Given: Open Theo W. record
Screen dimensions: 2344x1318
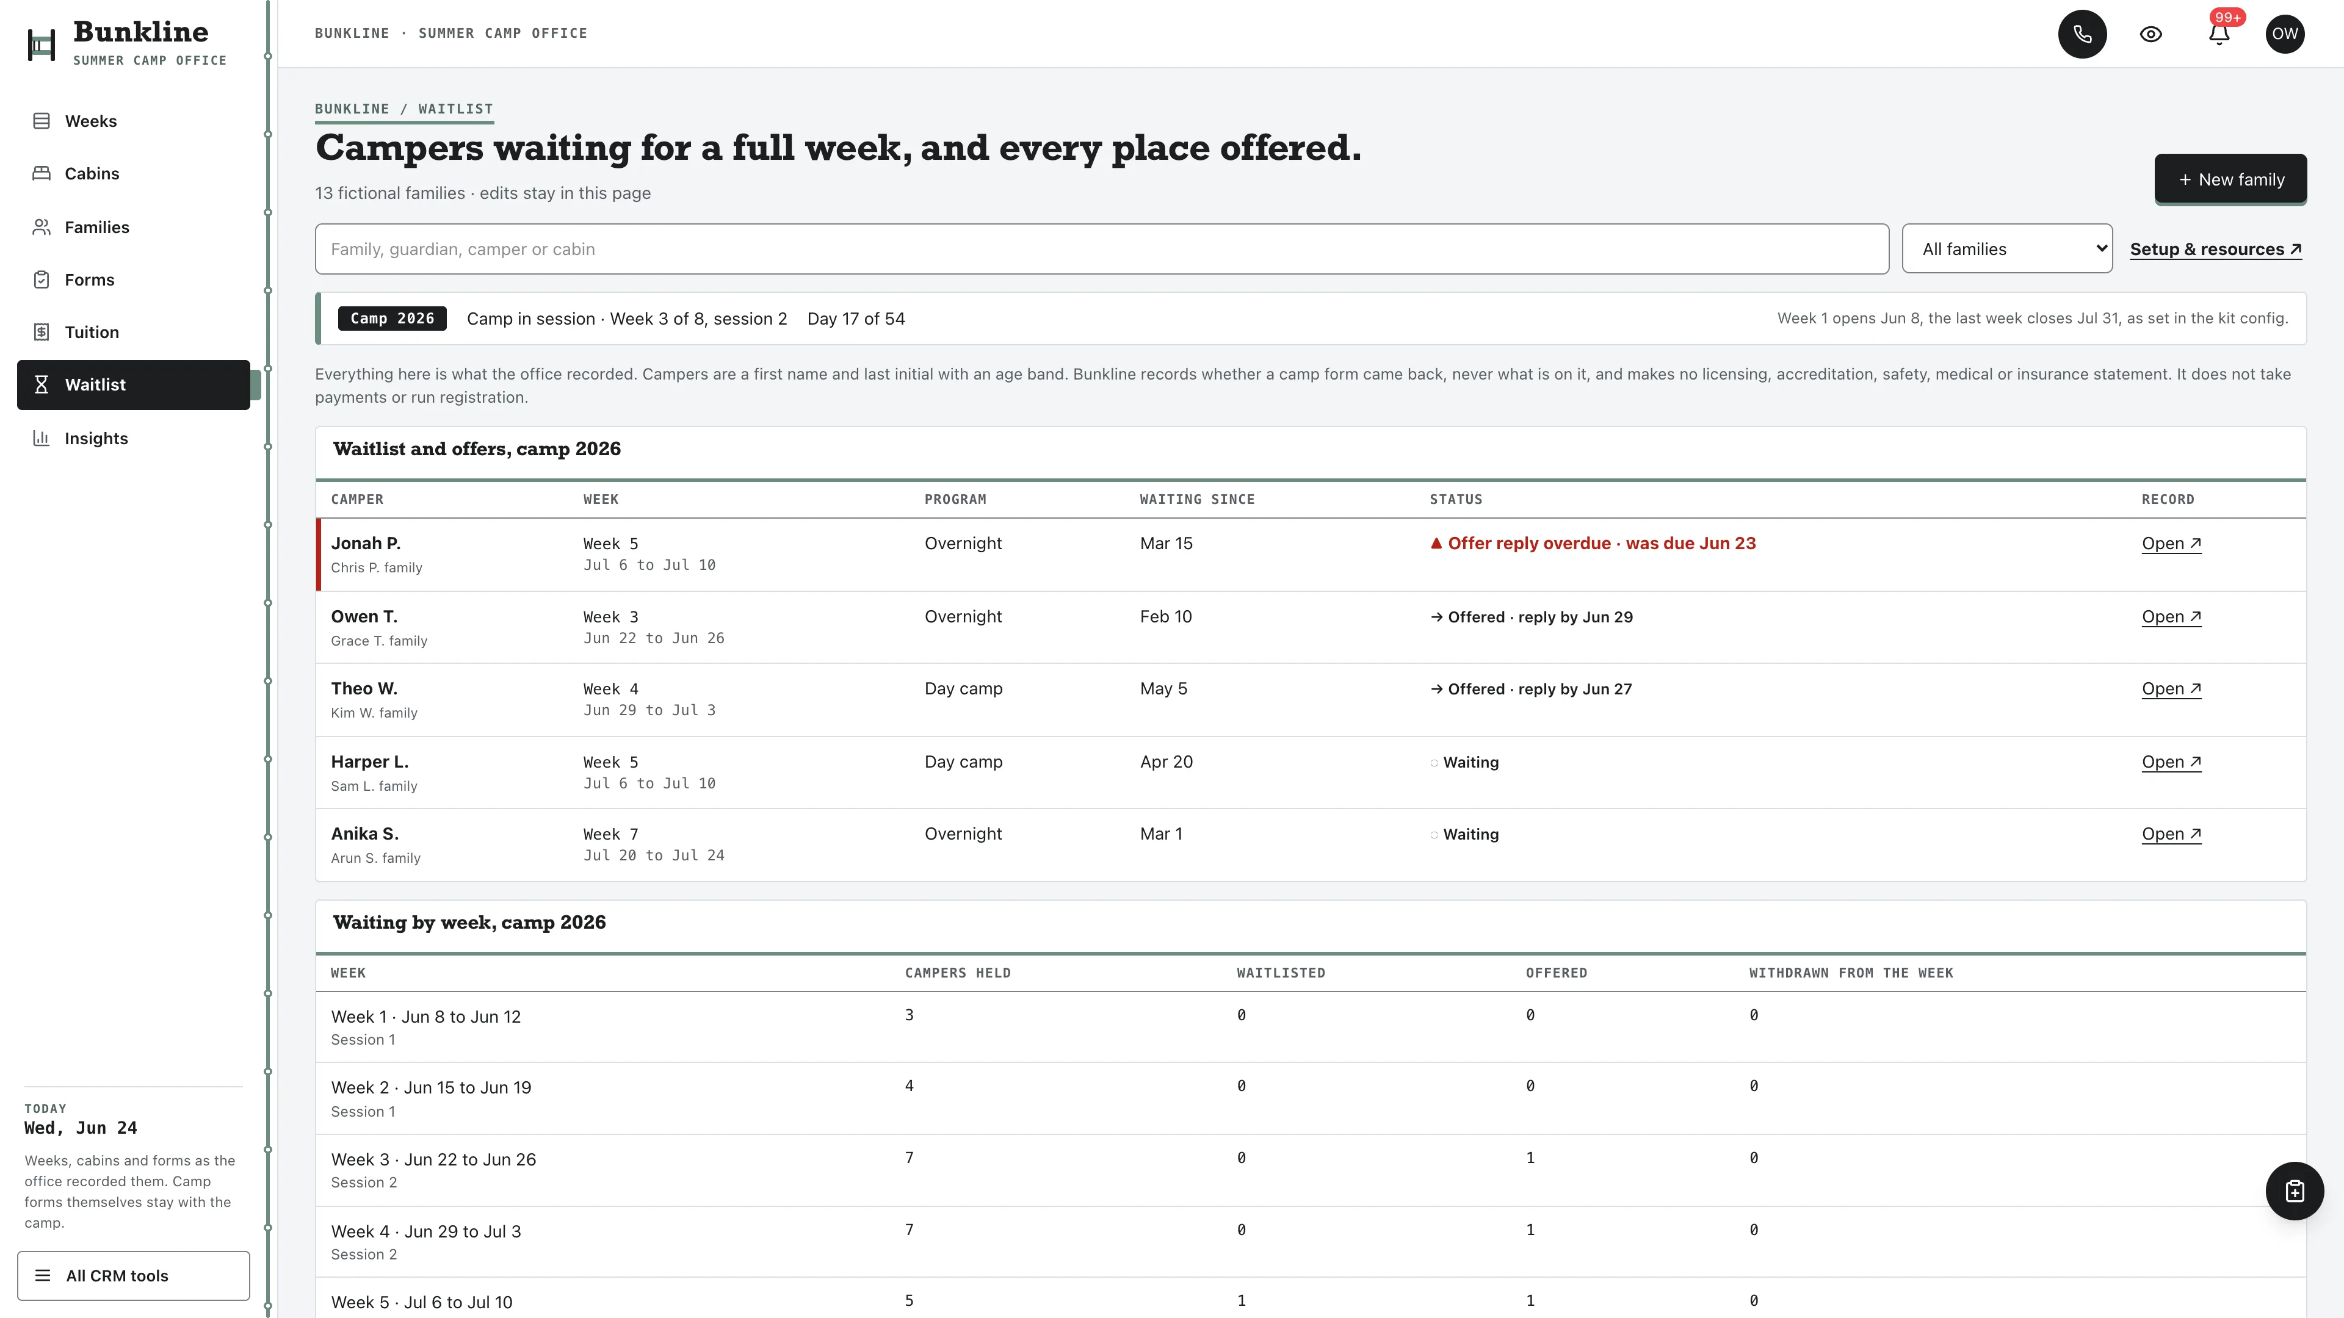Looking at the screenshot, I should click(2171, 688).
